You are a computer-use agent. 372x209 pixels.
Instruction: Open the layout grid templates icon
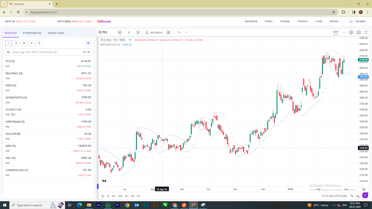[169, 32]
